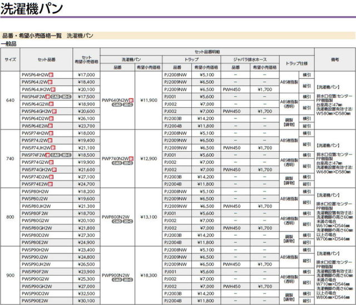The height and width of the screenshot is (305, 356).
Task: Click the ジャバラ排水ホース column header
Action: (250, 59)
